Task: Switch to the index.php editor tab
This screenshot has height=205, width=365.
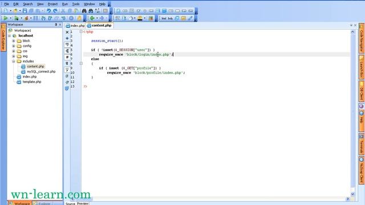Action: tap(75, 26)
